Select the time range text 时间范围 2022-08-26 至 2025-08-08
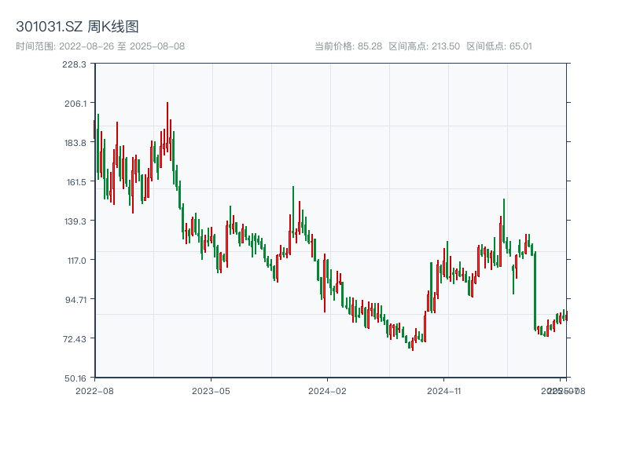 101,46
